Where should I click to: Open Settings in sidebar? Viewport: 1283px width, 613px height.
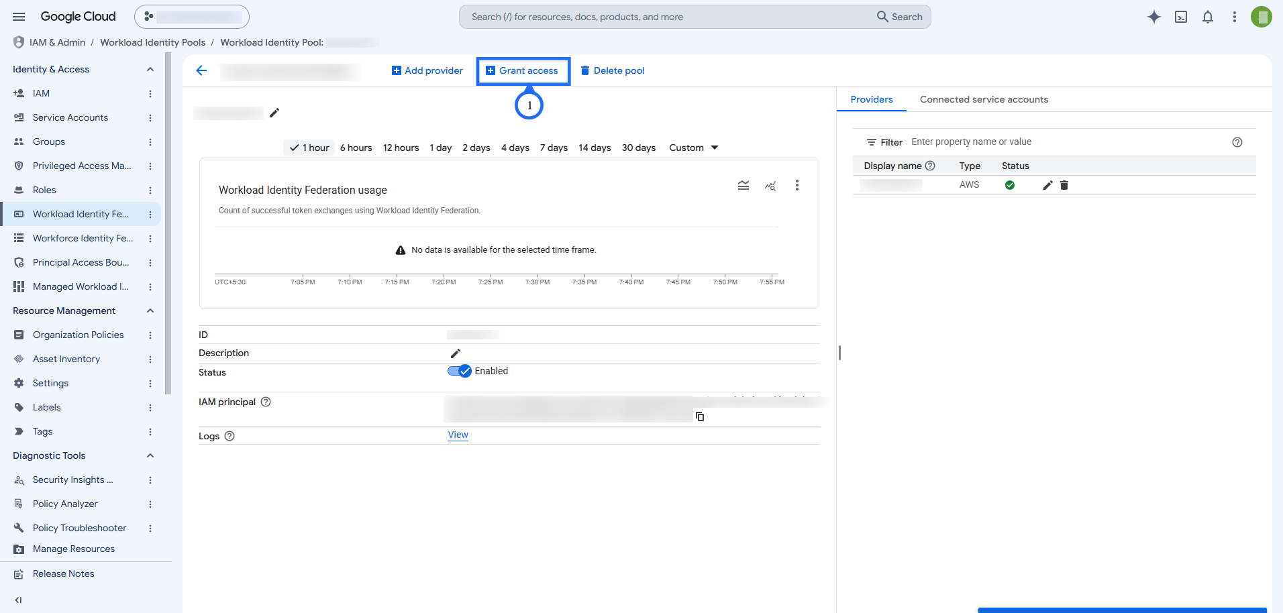tap(50, 384)
